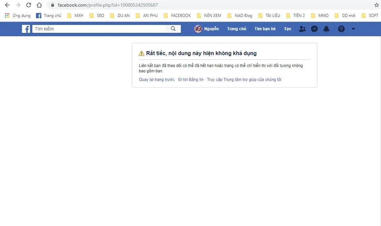
Task: Click the Nguyễn profile avatar
Action: tap(198, 29)
